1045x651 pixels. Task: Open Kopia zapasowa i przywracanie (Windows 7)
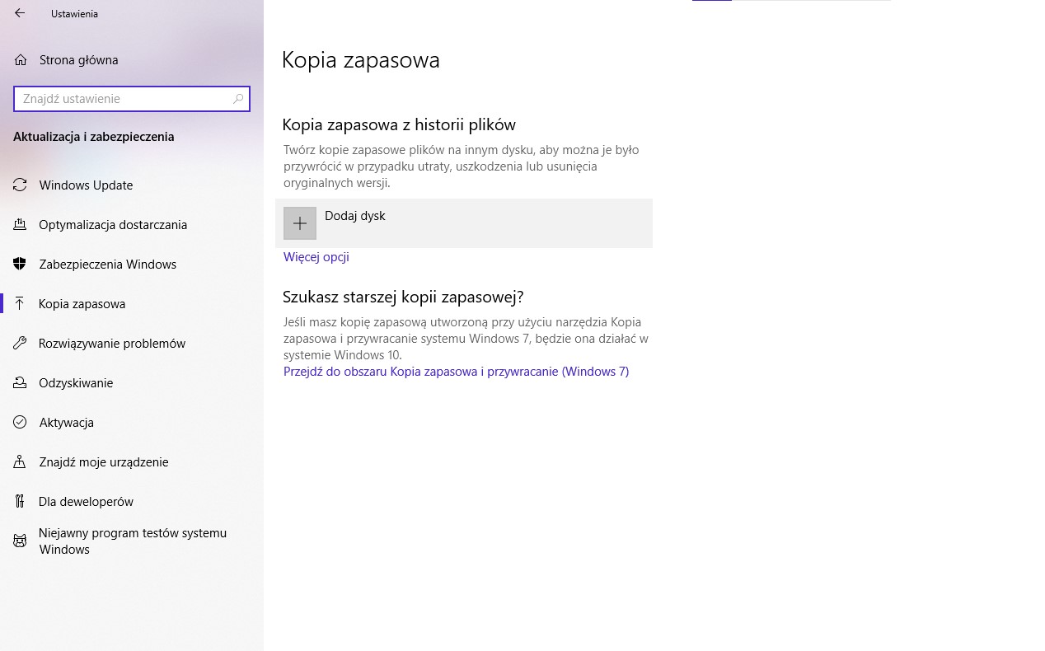456,372
